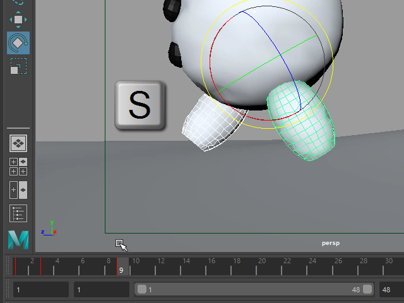Select the Scale tool
This screenshot has width=404, height=303.
[18, 66]
